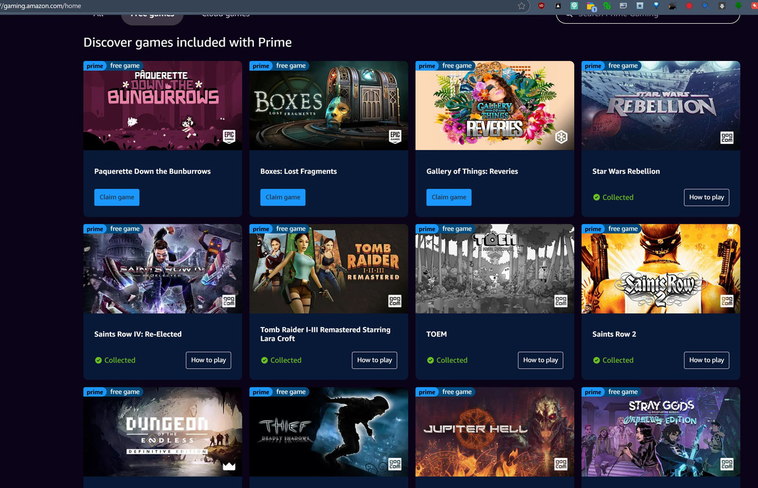Viewport: 758px width, 488px height.
Task: Bookmark this page with the star icon
Action: click(x=522, y=5)
